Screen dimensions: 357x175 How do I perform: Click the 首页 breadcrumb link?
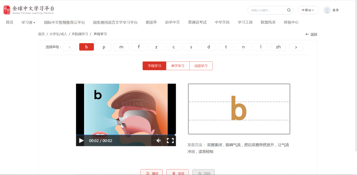(41, 34)
